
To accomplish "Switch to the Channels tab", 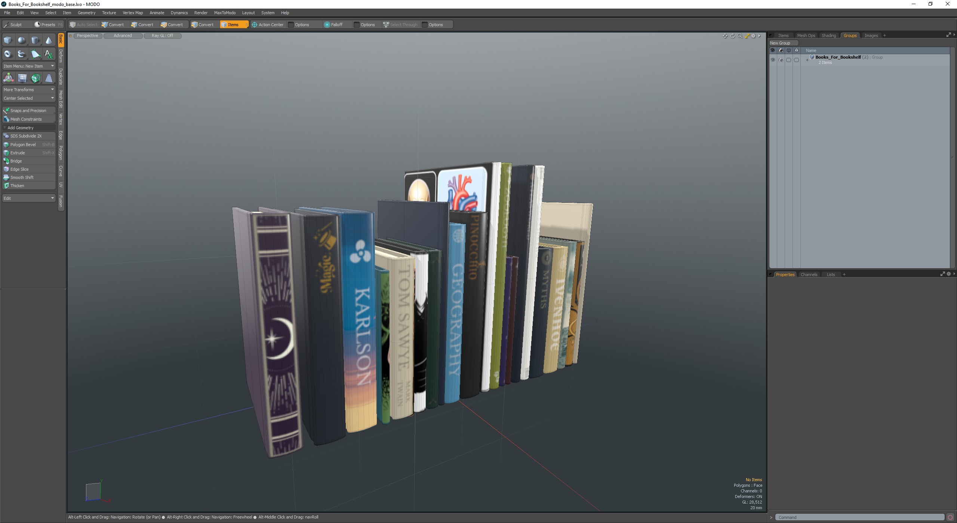I will (809, 275).
